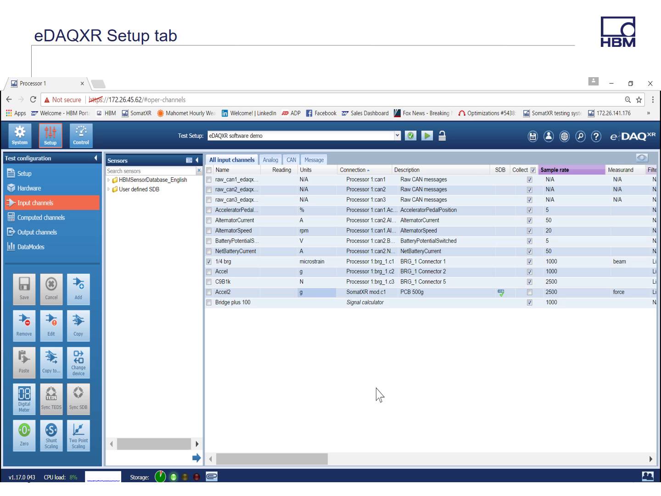Viewport: 661px width, 496px height.
Task: Click the channel table horizontal scrollbar thumb
Action: (272, 459)
